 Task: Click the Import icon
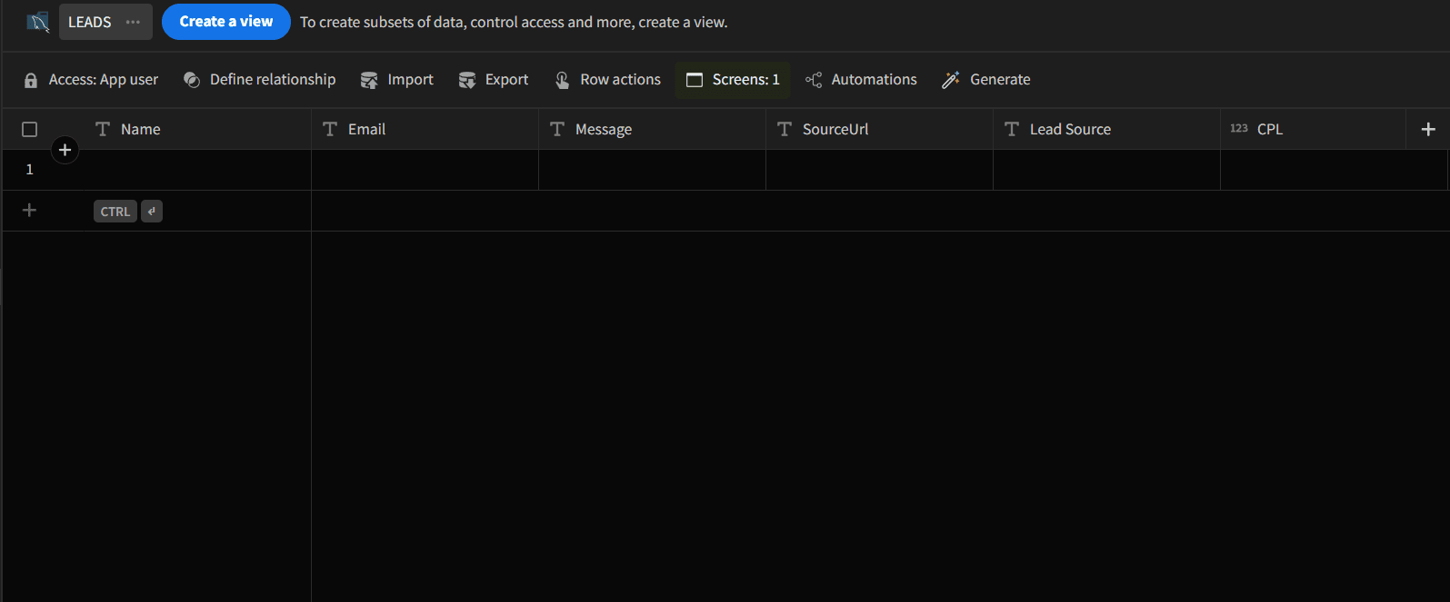pyautogui.click(x=369, y=80)
